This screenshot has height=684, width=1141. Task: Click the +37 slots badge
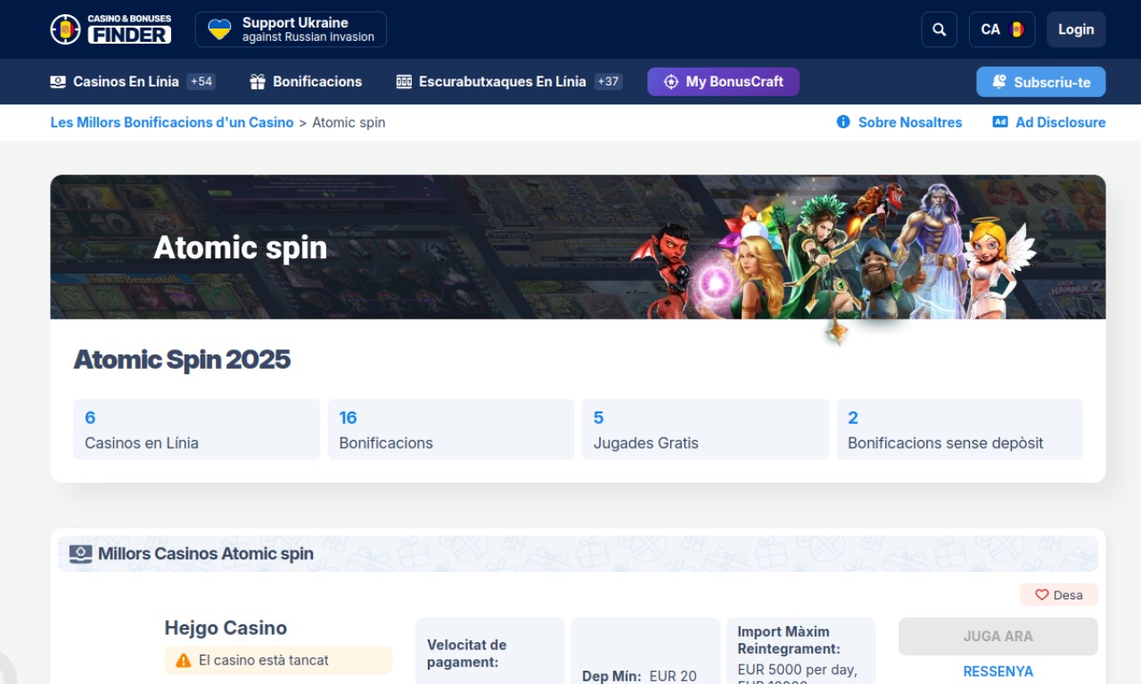(608, 81)
